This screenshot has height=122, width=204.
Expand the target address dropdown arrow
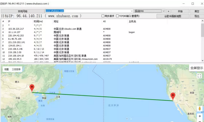131,11
